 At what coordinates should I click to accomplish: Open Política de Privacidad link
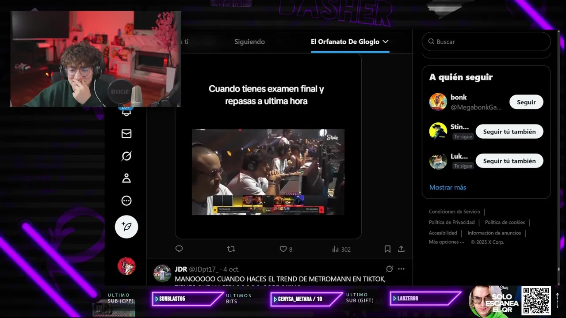[x=451, y=222]
